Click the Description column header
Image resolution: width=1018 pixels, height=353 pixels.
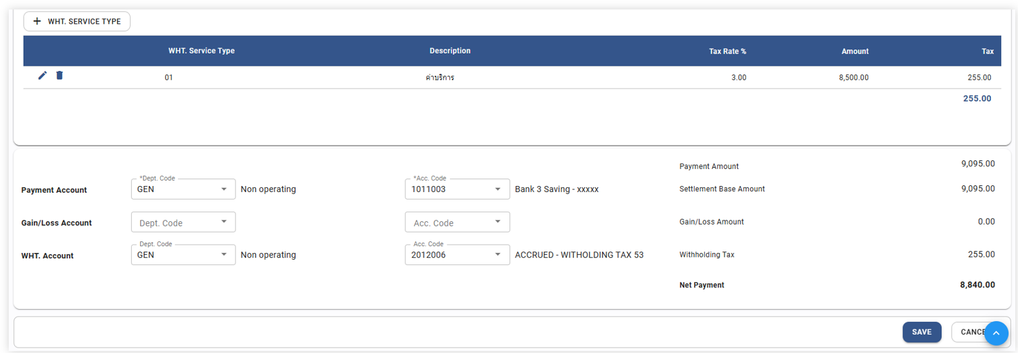450,51
